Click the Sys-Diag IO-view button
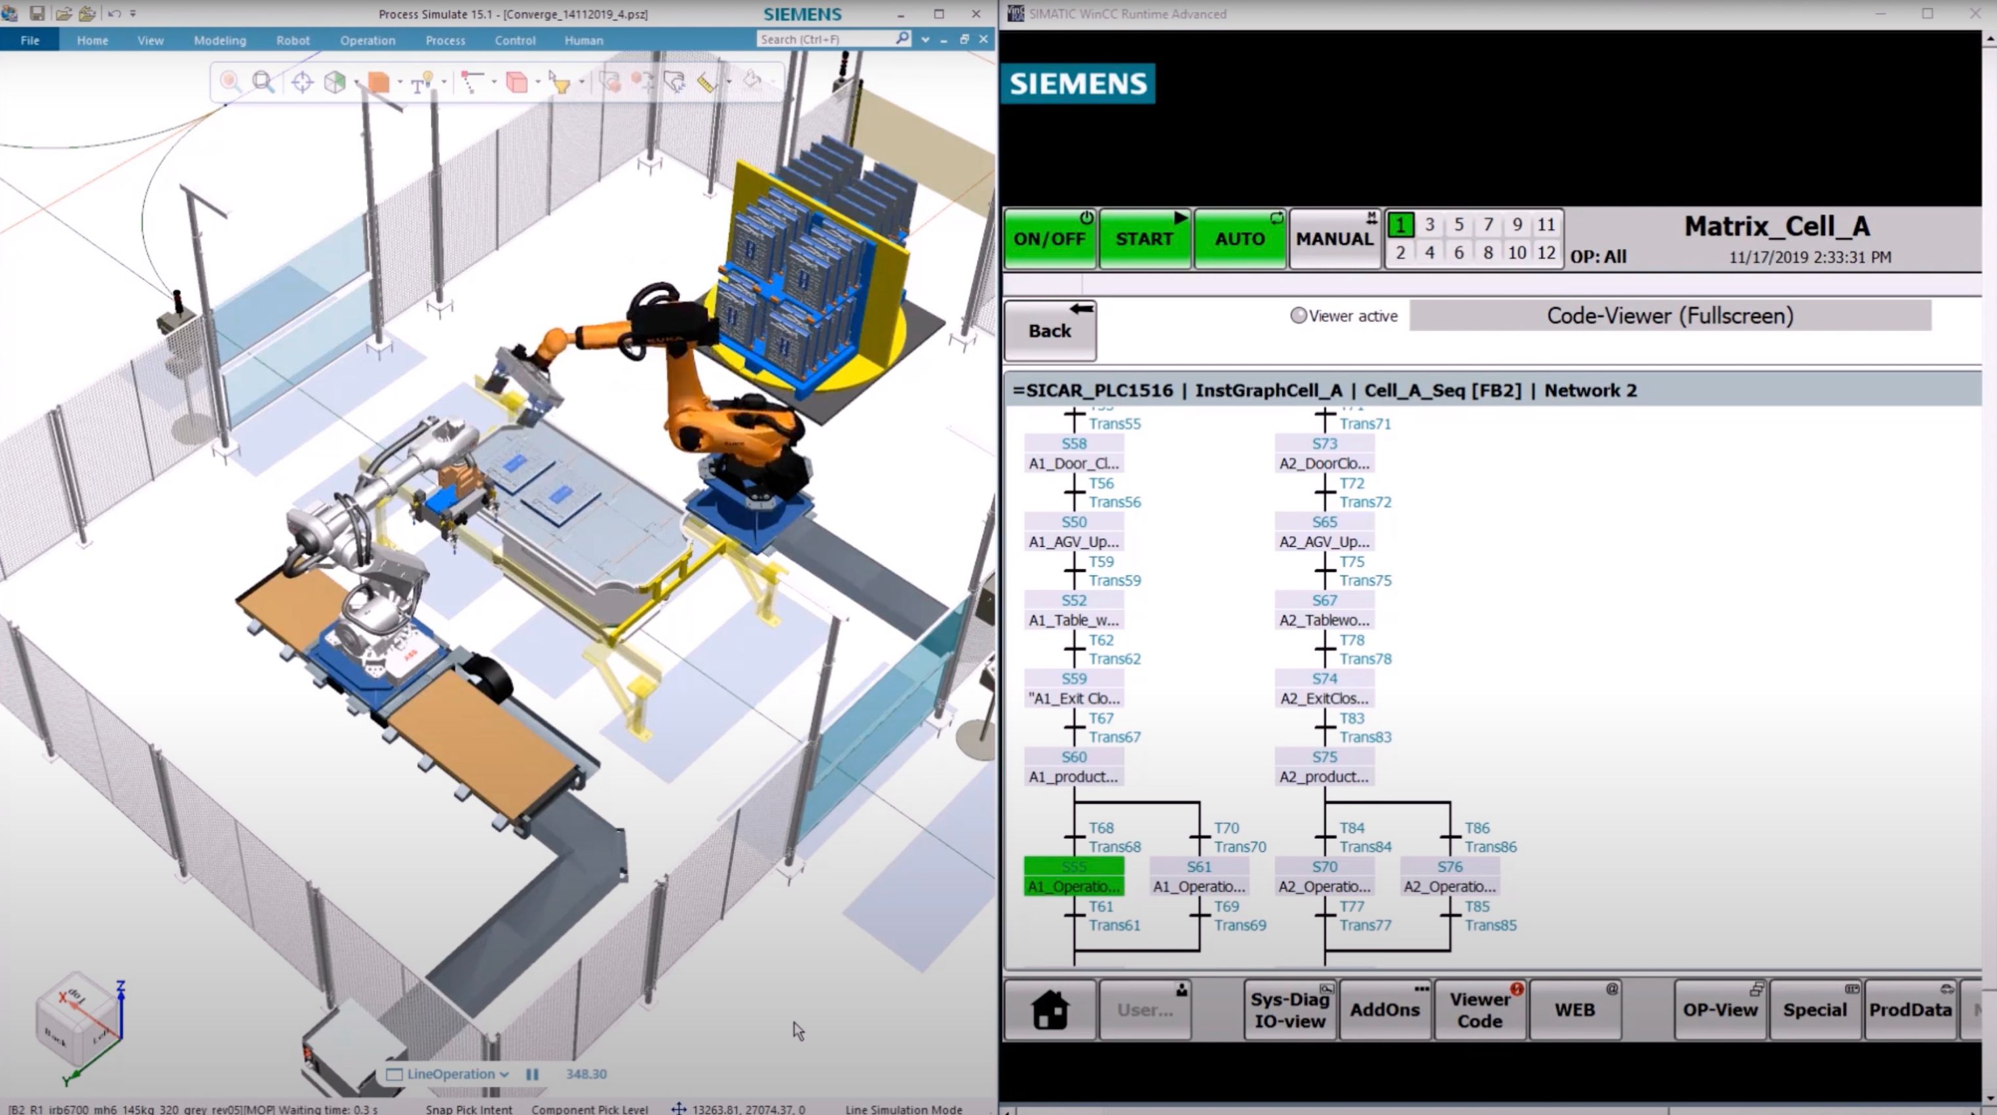The image size is (1997, 1115). (1289, 1009)
